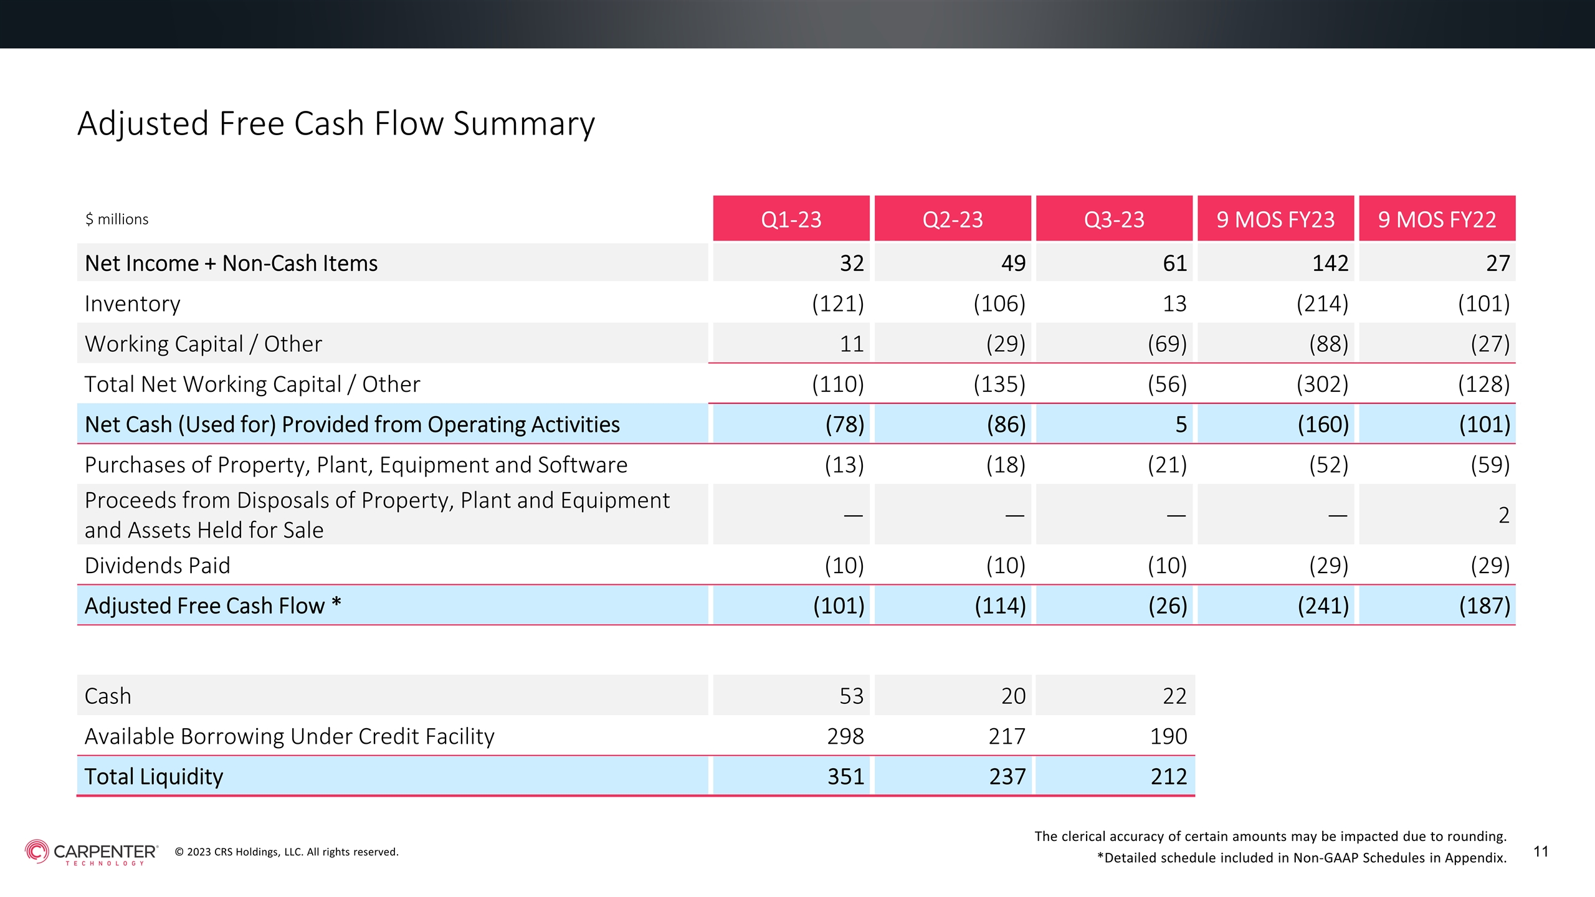Click Adjusted Free Cash Flow value (26)
Viewport: 1595px width, 897px height.
pos(1168,606)
